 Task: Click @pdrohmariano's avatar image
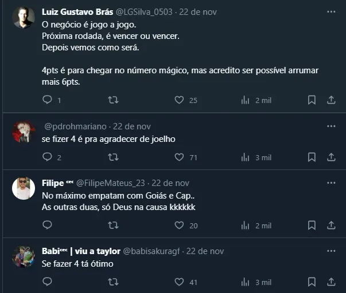(x=24, y=132)
